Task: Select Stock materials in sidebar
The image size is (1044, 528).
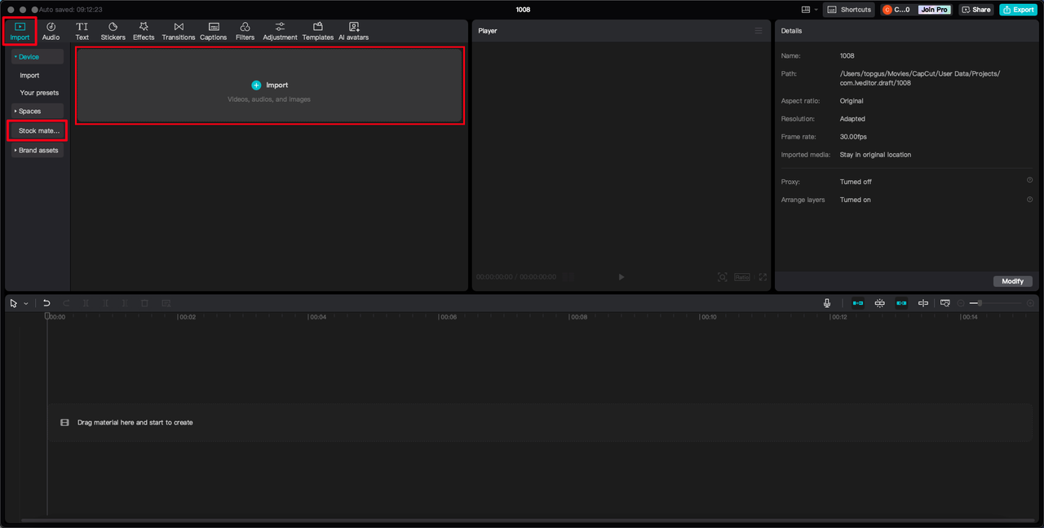Action: coord(38,130)
